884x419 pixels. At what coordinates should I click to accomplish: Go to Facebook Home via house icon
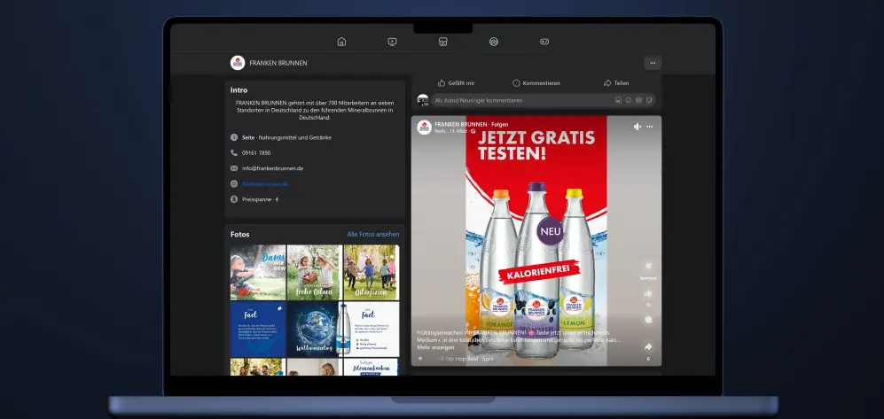pos(341,42)
